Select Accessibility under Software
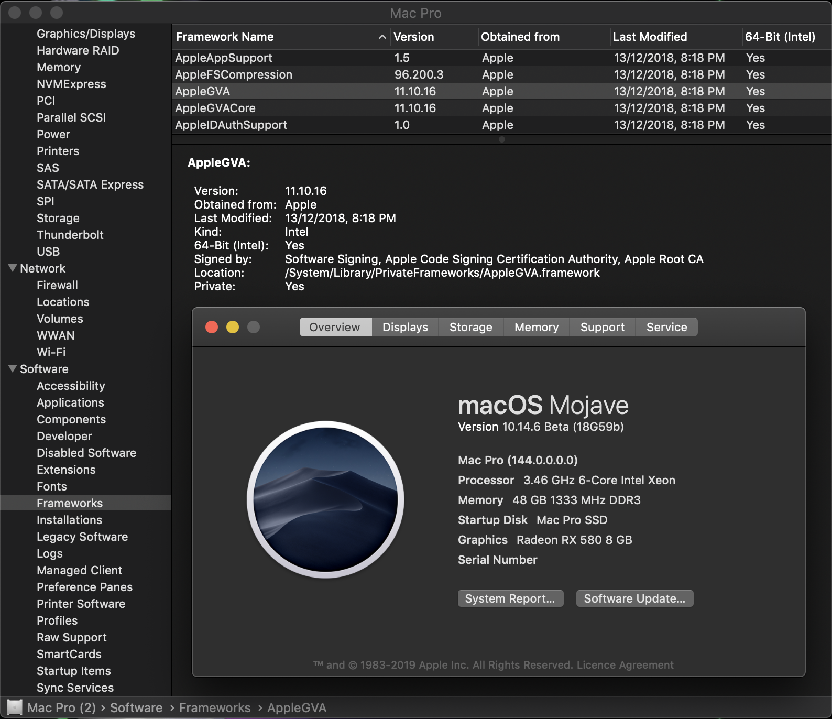 71,386
